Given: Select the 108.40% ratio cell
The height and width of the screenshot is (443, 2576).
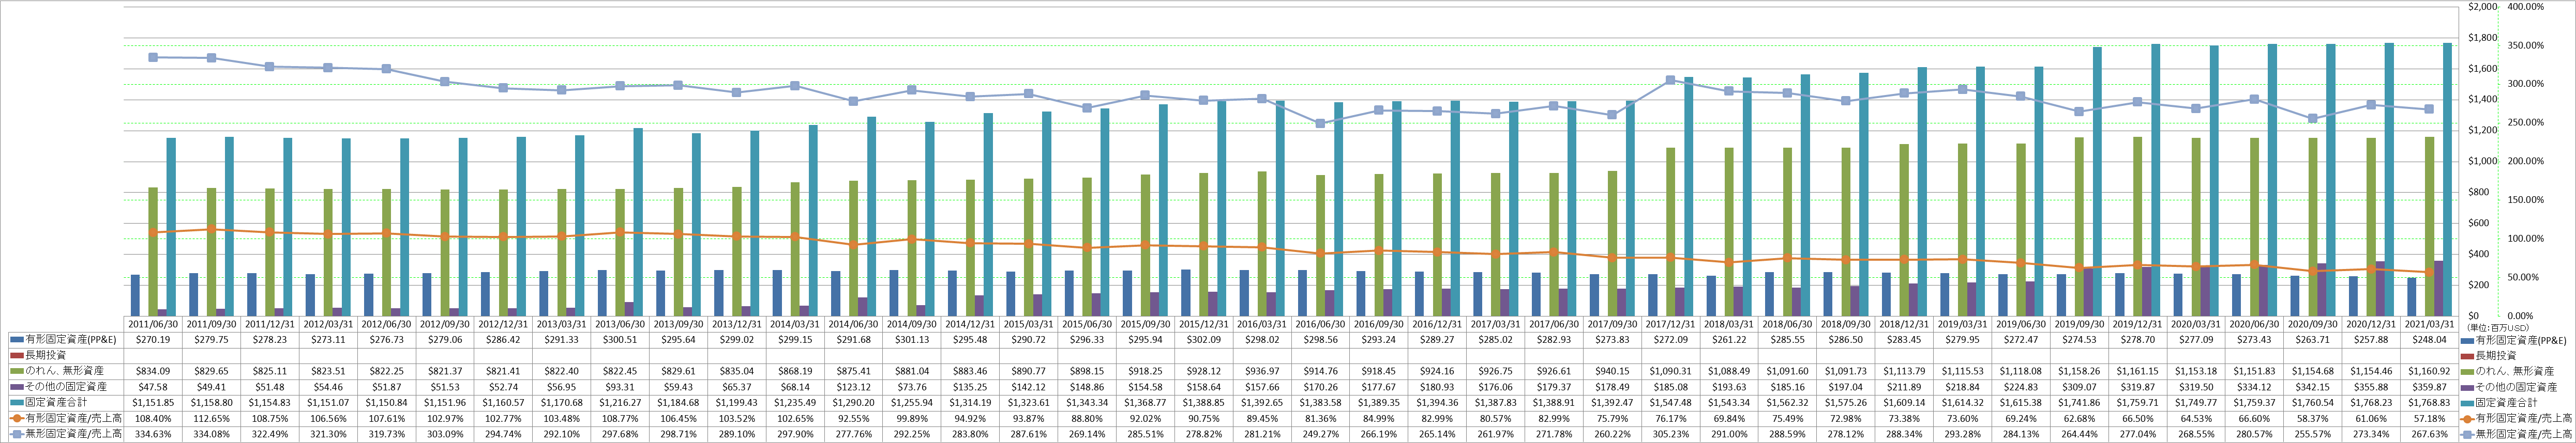Looking at the screenshot, I should [x=153, y=418].
